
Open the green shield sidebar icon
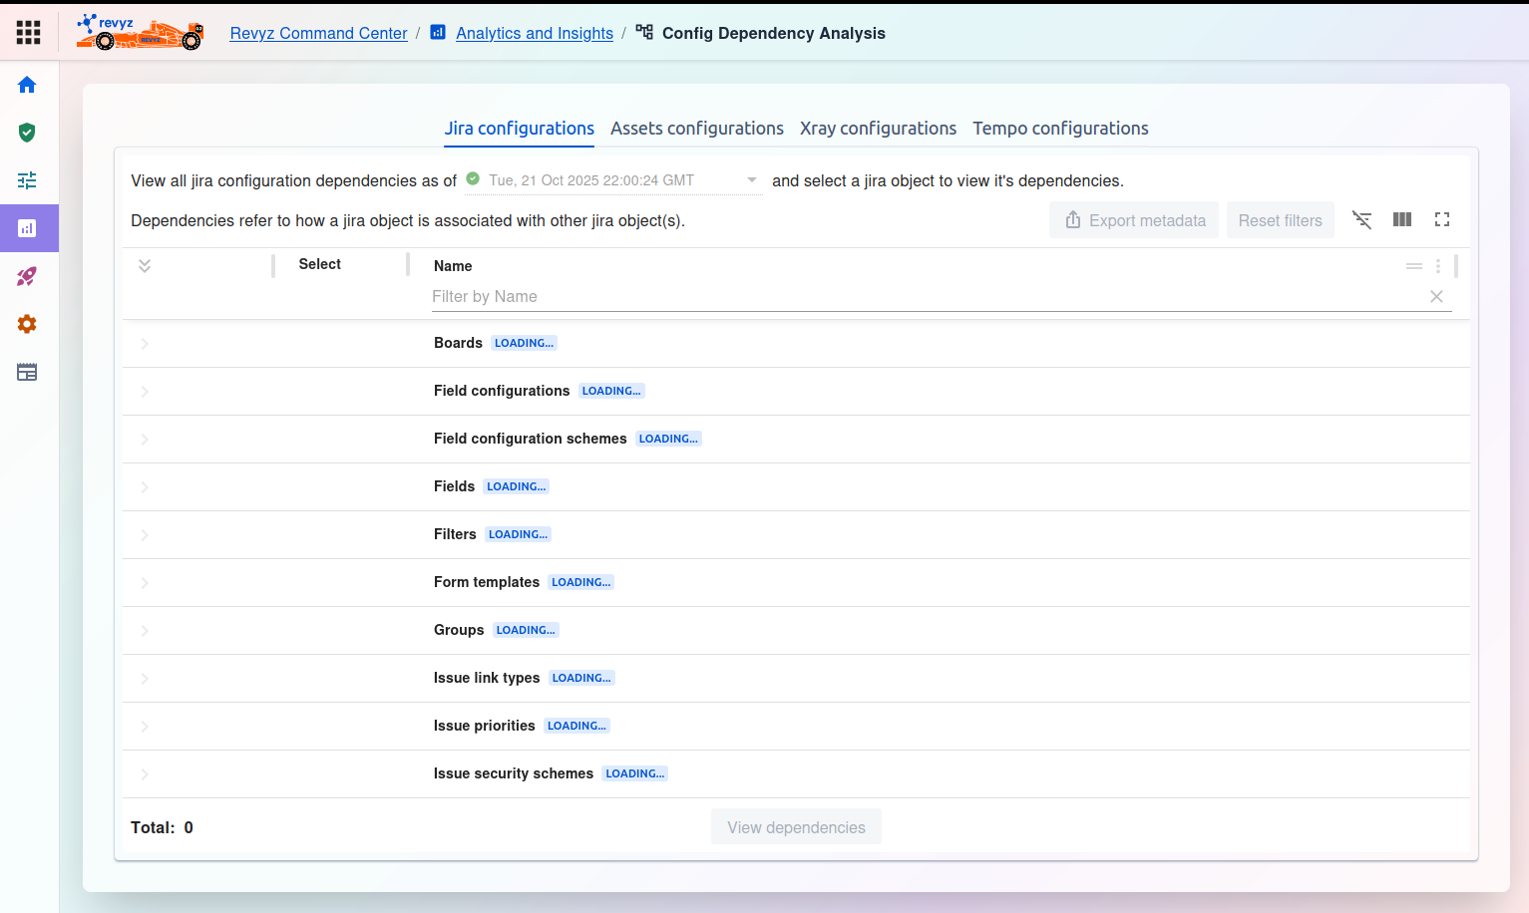click(x=27, y=133)
